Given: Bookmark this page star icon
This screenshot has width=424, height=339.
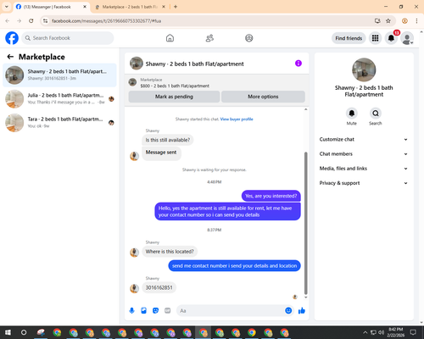Looking at the screenshot, I should 388,21.
